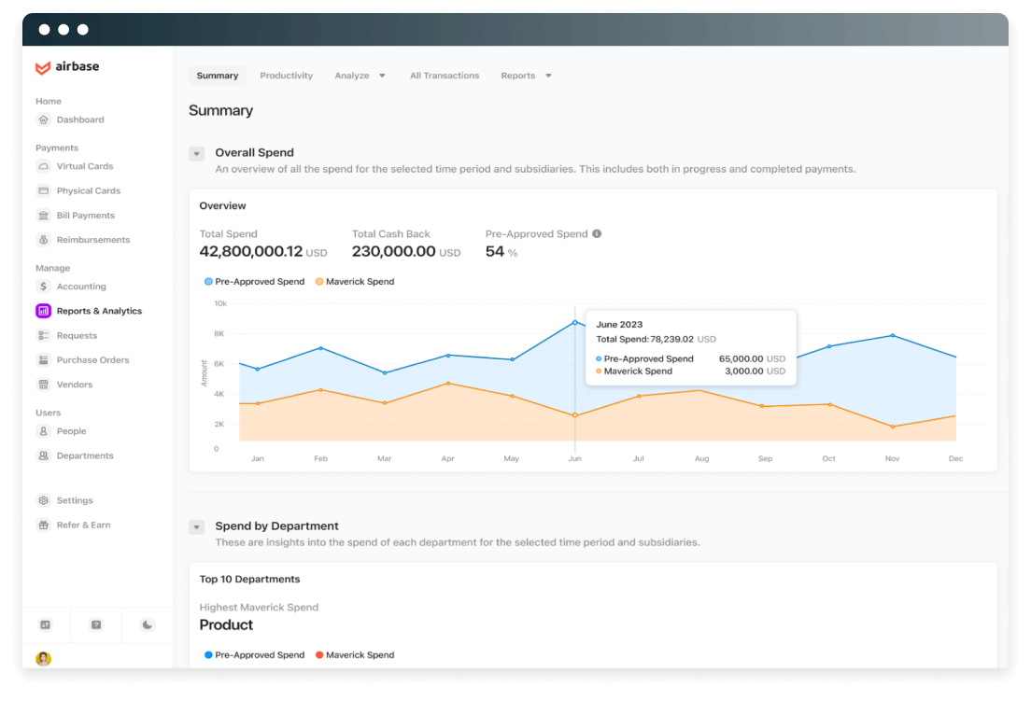Toggle Pre-Approved Spend legend in Overview chart
This screenshot has height=701, width=1031.
coord(254,281)
